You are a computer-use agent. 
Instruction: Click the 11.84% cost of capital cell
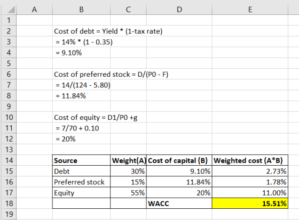(x=179, y=182)
